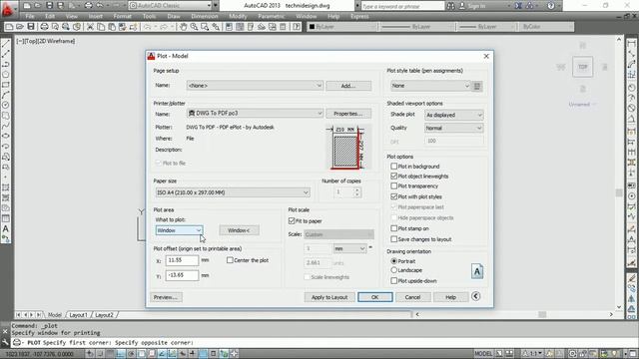Select the Line draw tool
Viewport: 639px width, 359px height.
6,44
